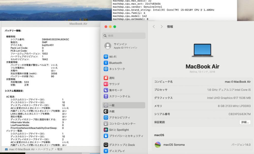Viewport: 254px width, 154px height.
Task: Click バッテリー情報 heading in System Information
Action: 13,31
